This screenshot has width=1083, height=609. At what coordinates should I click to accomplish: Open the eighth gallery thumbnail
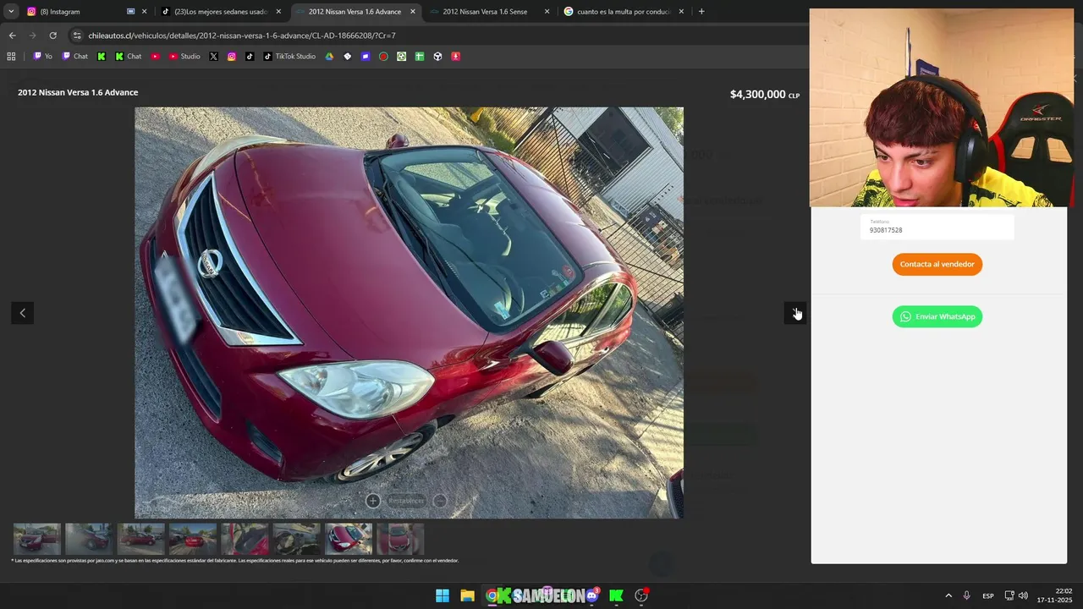coord(400,539)
